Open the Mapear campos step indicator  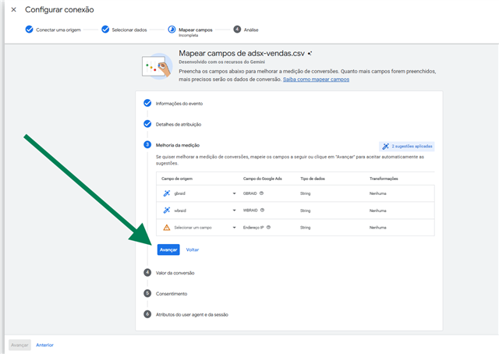(x=172, y=30)
